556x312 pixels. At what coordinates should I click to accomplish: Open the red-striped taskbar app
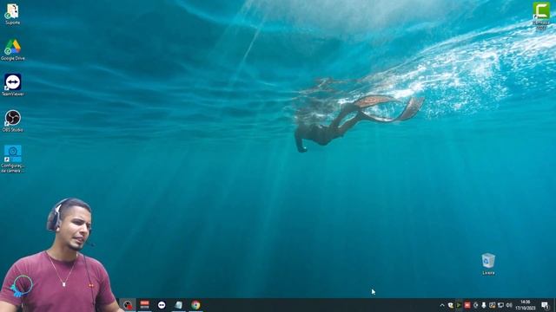coord(145,305)
